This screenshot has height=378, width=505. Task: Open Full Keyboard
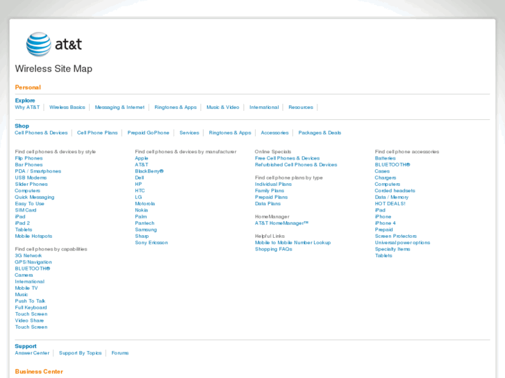pyautogui.click(x=31, y=307)
